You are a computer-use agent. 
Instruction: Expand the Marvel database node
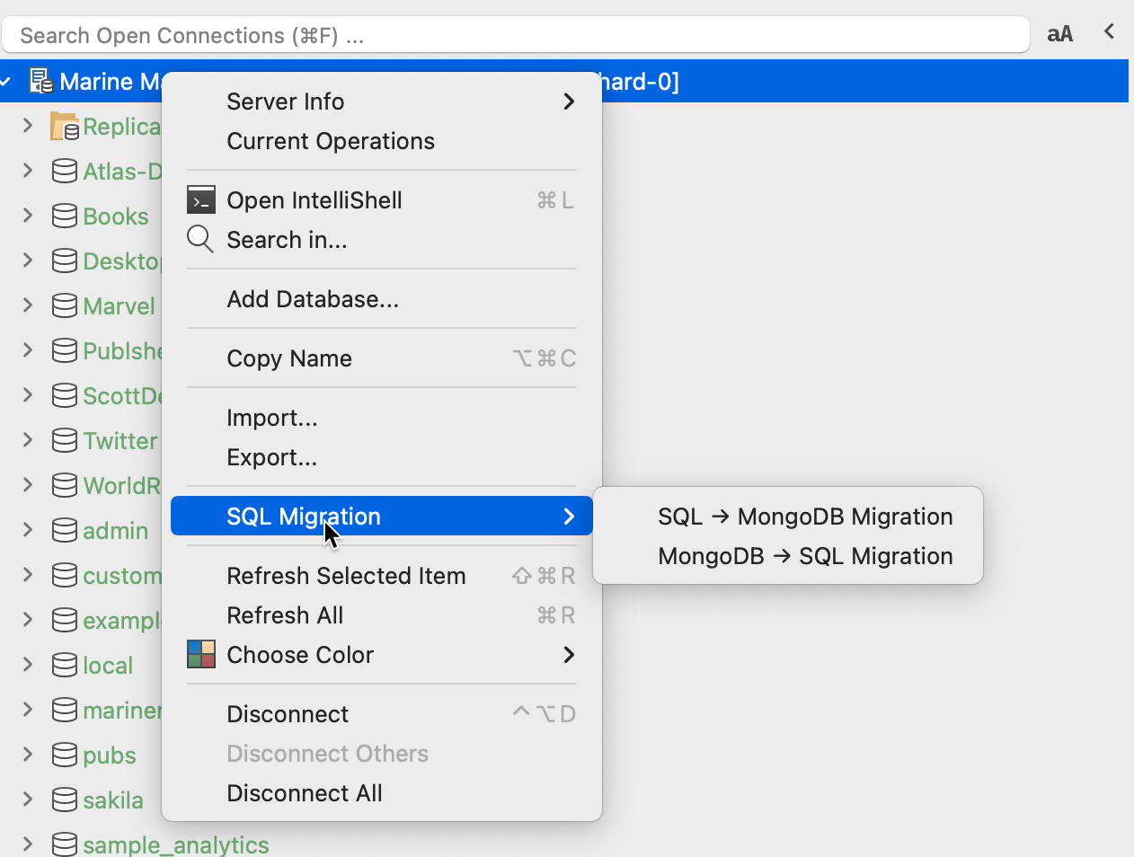click(x=28, y=305)
